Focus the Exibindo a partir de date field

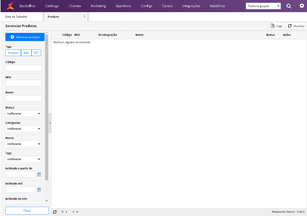tap(20, 174)
